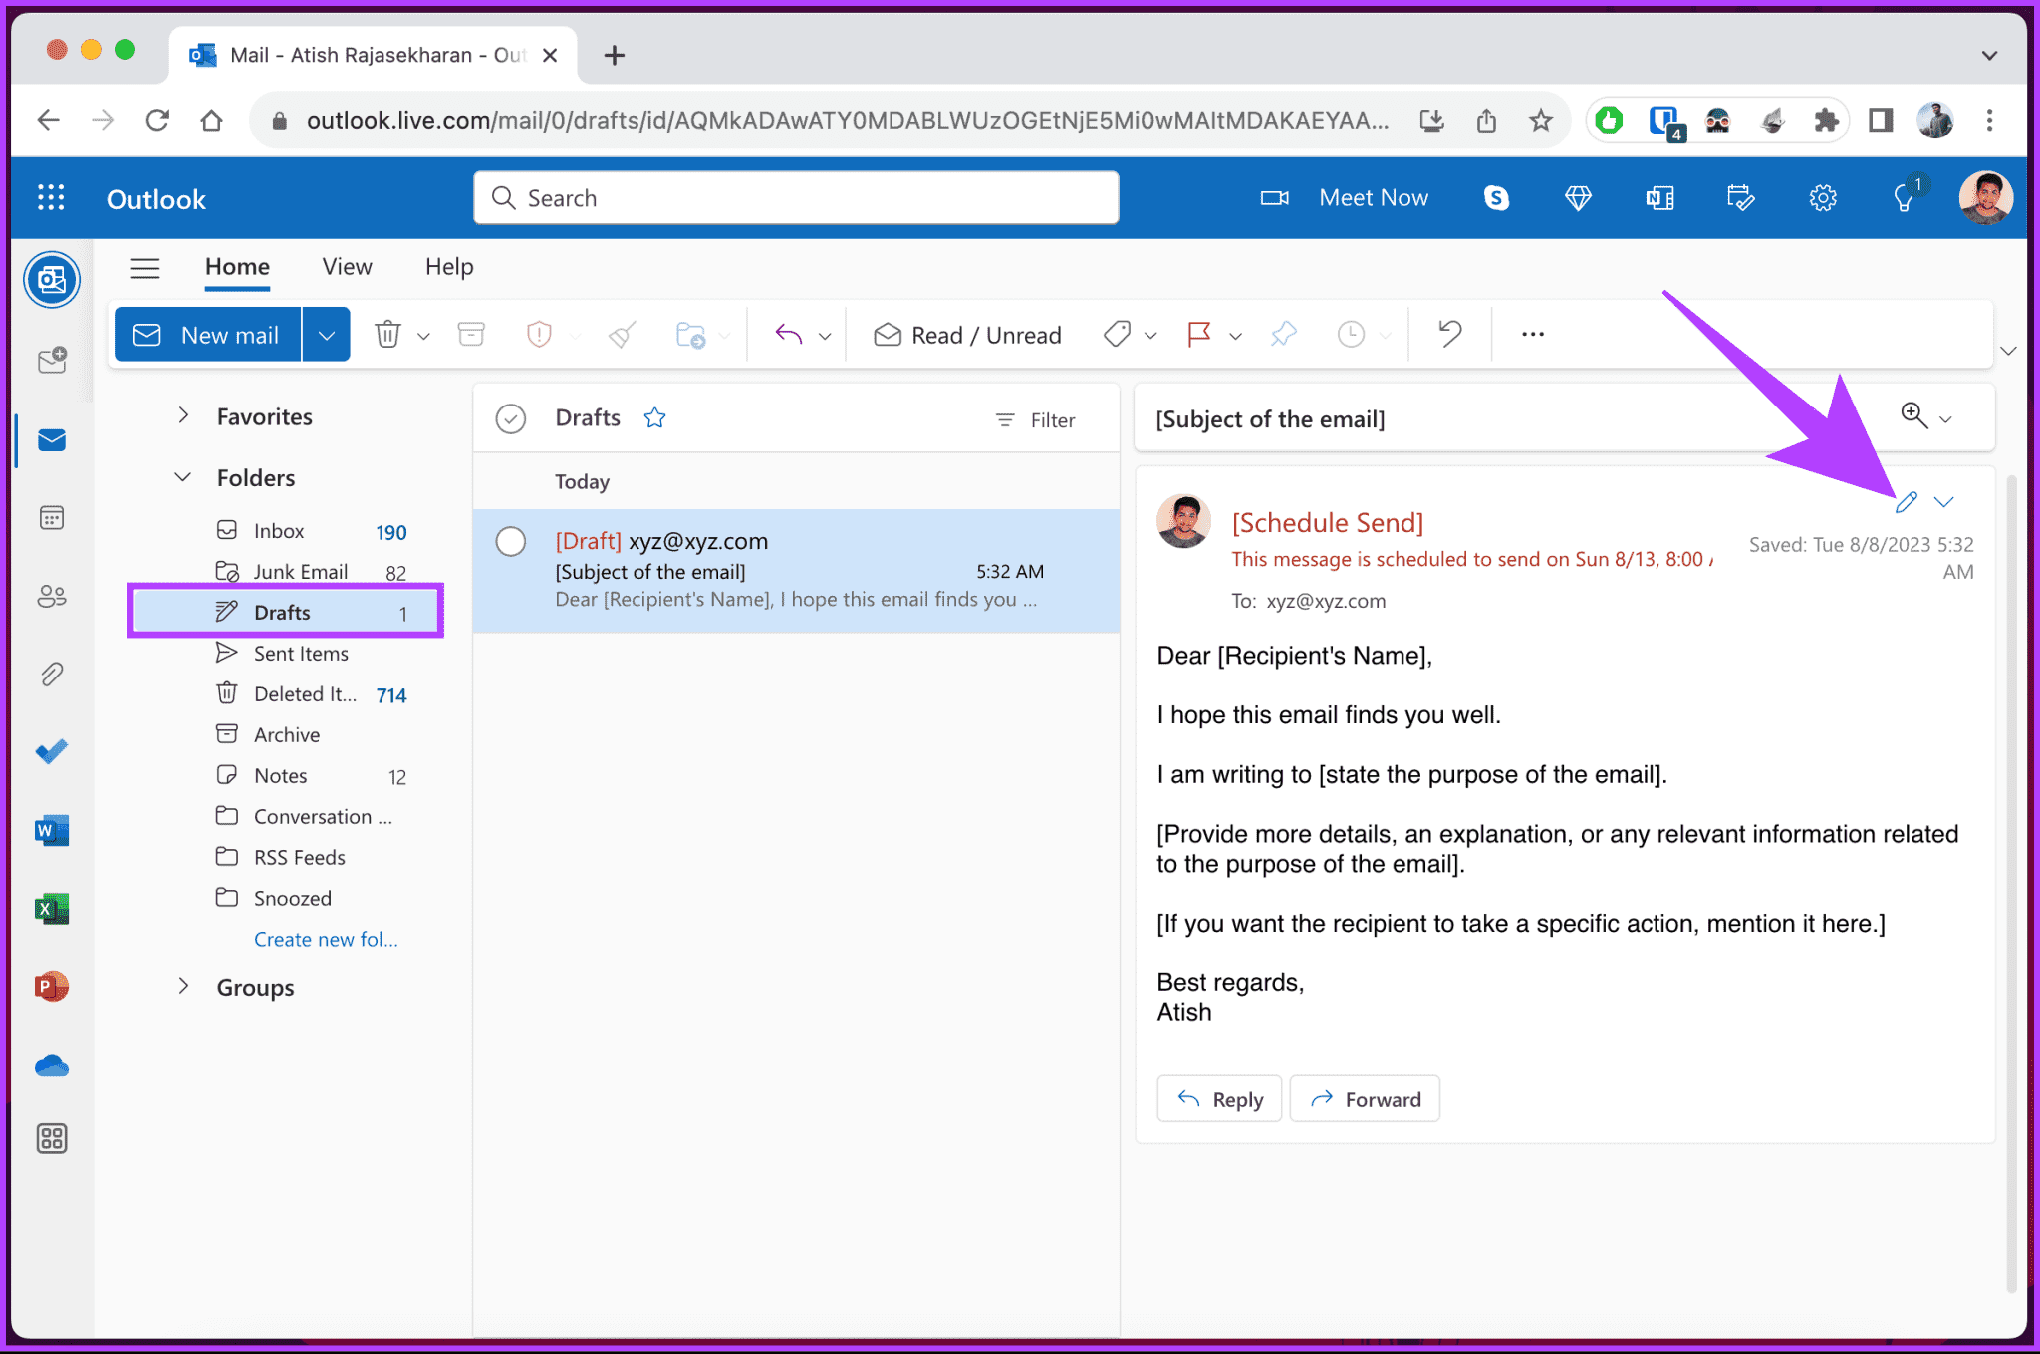Image resolution: width=2040 pixels, height=1354 pixels.
Task: Expand the Groups section
Action: [x=182, y=988]
